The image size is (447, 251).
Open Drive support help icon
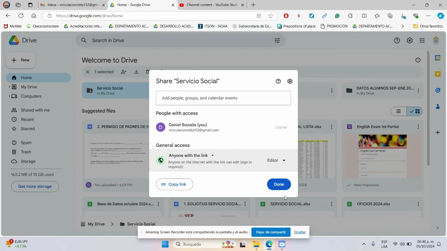[397, 40]
